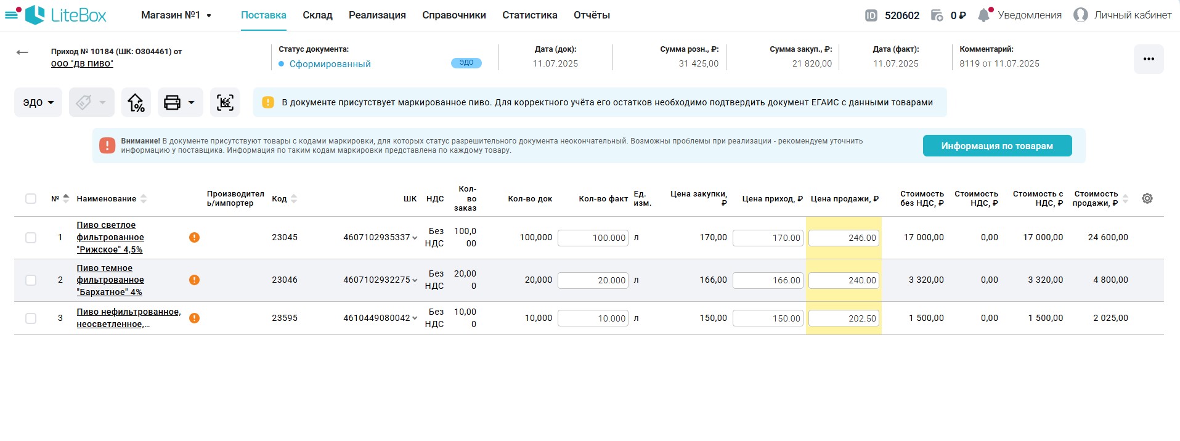Expand the Магазин №1 store dropdown
Screen dimensions: 1180x441
pos(176,15)
